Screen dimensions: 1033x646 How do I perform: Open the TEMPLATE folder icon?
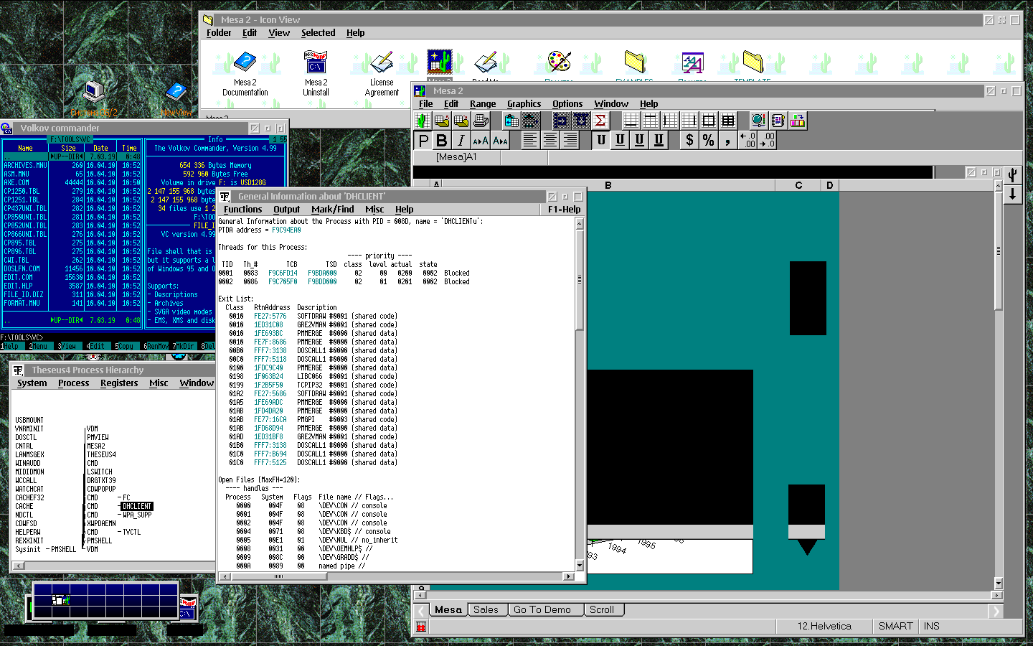(x=753, y=62)
